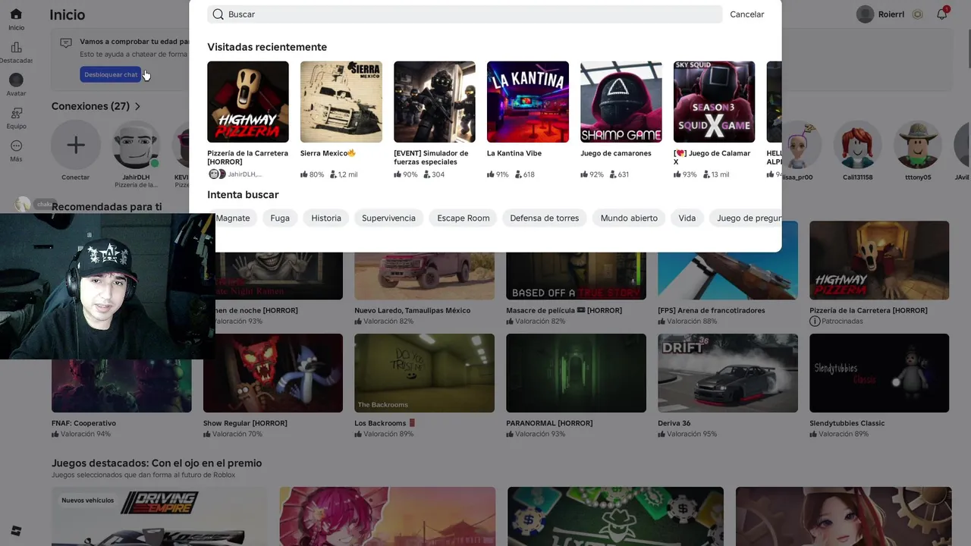Select the Fuga search suggestion
The height and width of the screenshot is (546, 971).
[x=280, y=218]
